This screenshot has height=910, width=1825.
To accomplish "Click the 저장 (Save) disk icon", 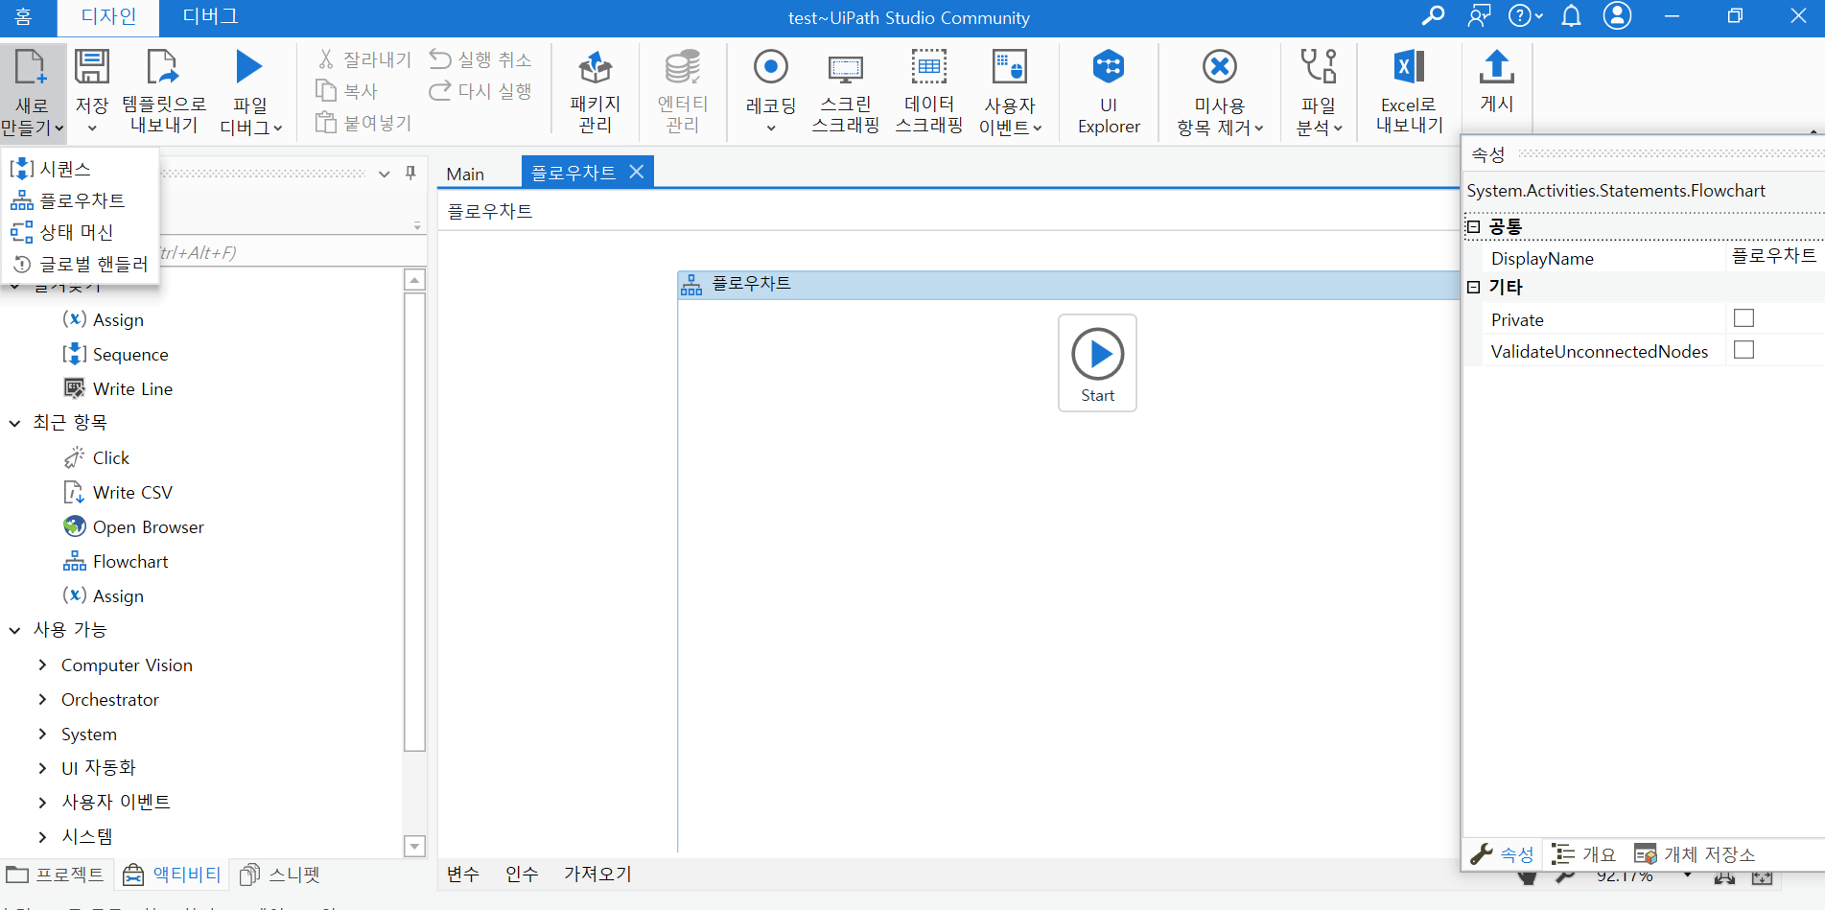I will 92,67.
